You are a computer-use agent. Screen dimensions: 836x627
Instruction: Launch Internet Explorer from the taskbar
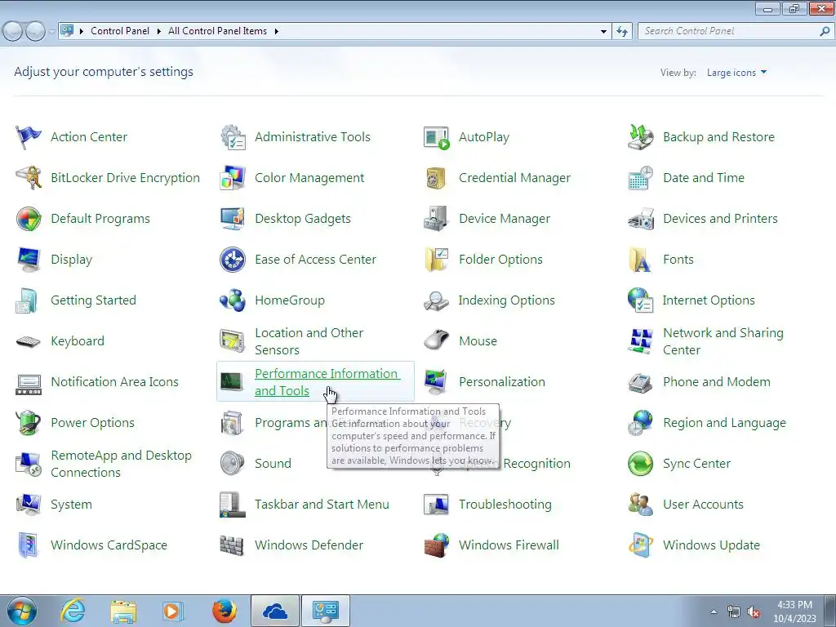point(73,611)
